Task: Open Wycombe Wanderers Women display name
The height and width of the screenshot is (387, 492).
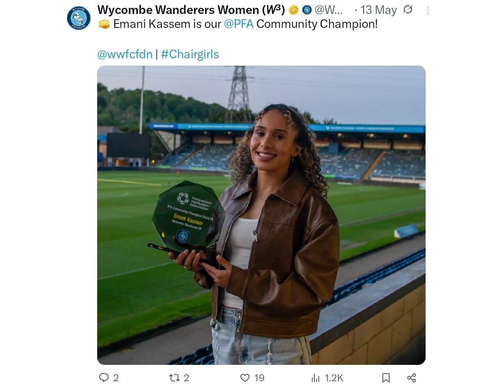Action: pyautogui.click(x=191, y=10)
